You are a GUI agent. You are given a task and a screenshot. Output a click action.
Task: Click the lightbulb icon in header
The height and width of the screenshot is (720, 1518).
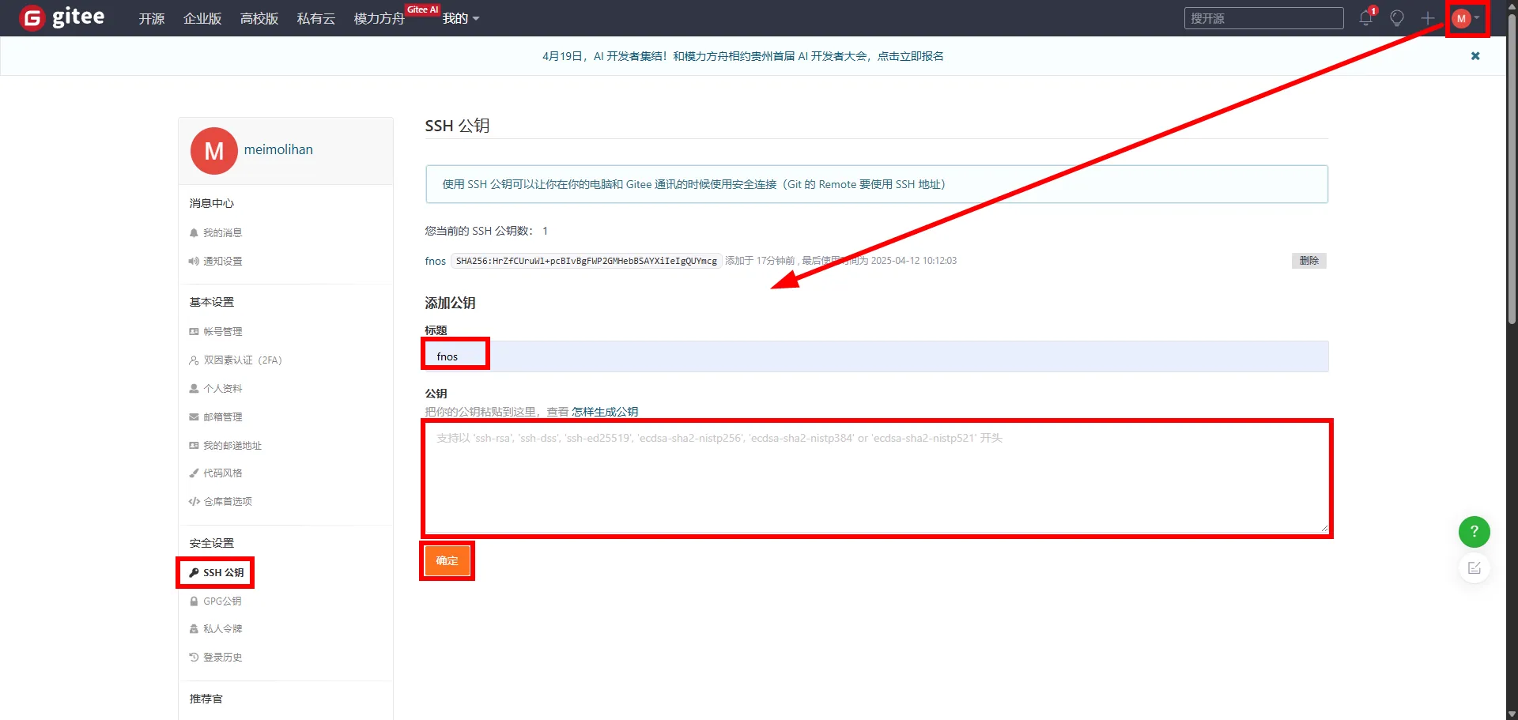coord(1397,18)
